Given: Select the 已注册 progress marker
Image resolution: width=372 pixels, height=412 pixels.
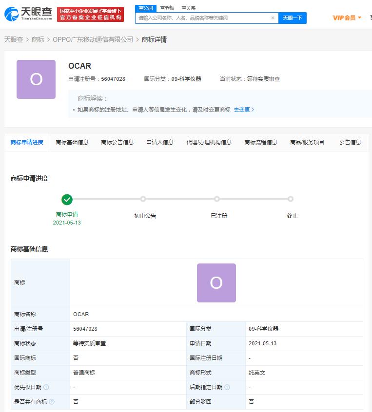Looking at the screenshot, I should (x=217, y=199).
